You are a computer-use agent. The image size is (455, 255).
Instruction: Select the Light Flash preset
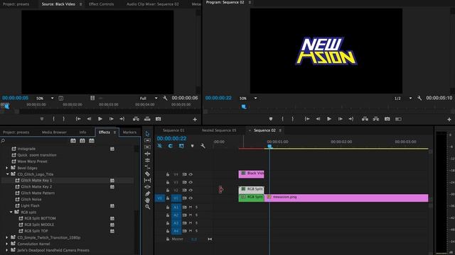30,205
